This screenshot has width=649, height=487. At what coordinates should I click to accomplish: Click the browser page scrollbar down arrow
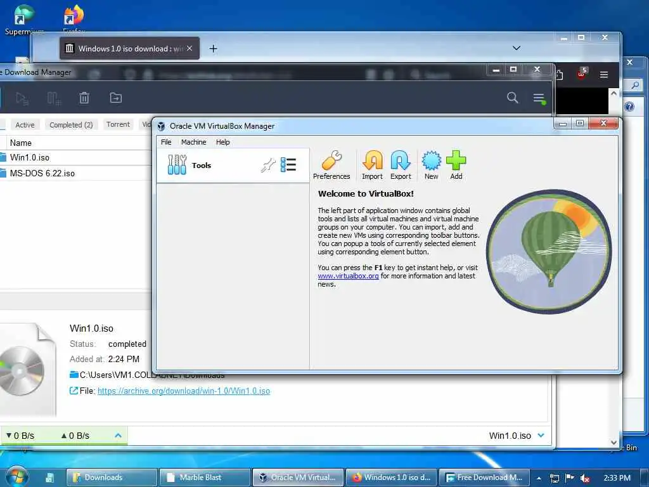(x=614, y=442)
